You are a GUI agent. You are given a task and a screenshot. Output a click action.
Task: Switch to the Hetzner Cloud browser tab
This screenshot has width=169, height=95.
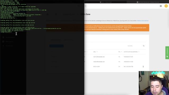pos(106,2)
